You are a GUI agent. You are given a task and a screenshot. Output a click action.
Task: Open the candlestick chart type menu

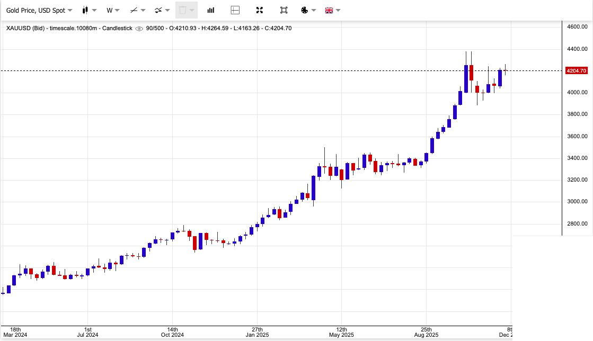pyautogui.click(x=89, y=10)
